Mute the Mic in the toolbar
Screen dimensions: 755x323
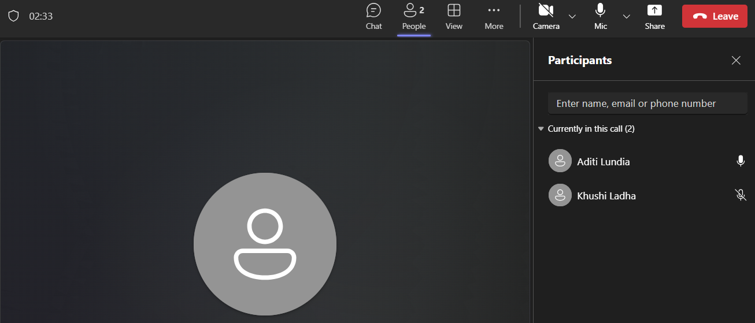pyautogui.click(x=601, y=17)
